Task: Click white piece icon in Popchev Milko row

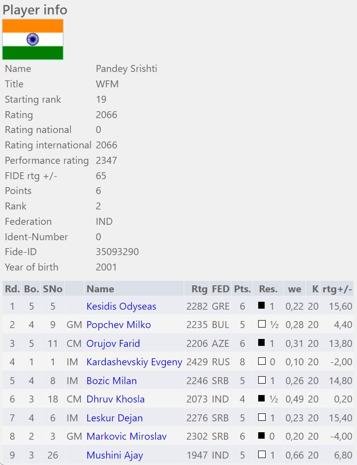Action: pos(262,325)
